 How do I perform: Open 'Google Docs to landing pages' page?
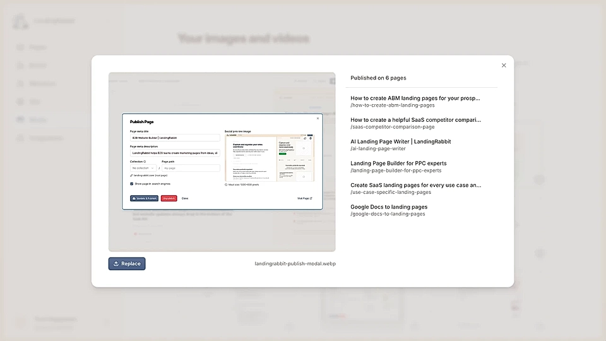point(389,207)
